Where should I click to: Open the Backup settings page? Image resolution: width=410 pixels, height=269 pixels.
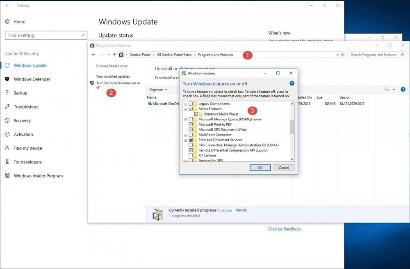20,93
